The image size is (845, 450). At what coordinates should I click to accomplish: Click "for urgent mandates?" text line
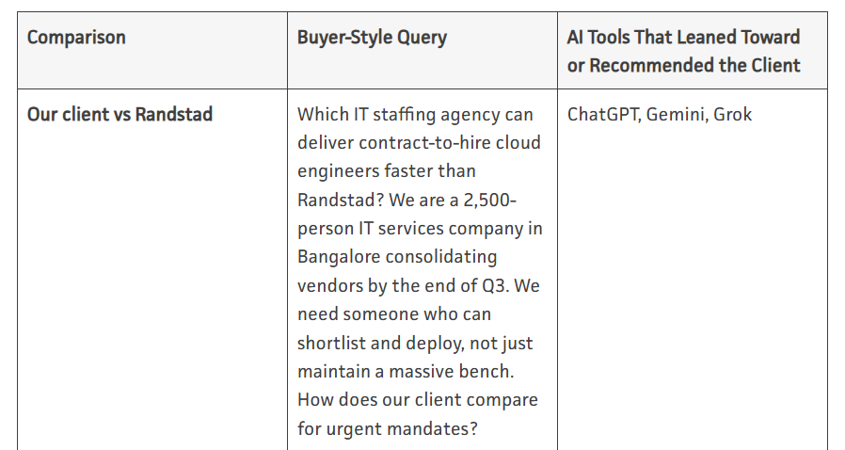(388, 428)
